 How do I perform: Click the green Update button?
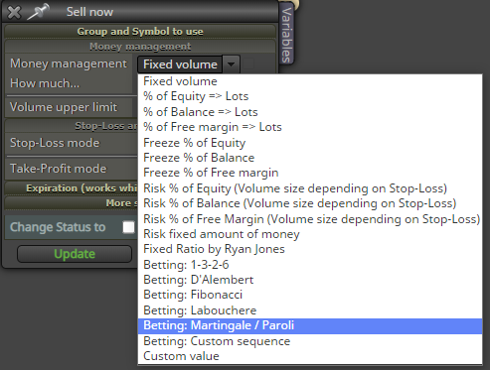click(75, 254)
